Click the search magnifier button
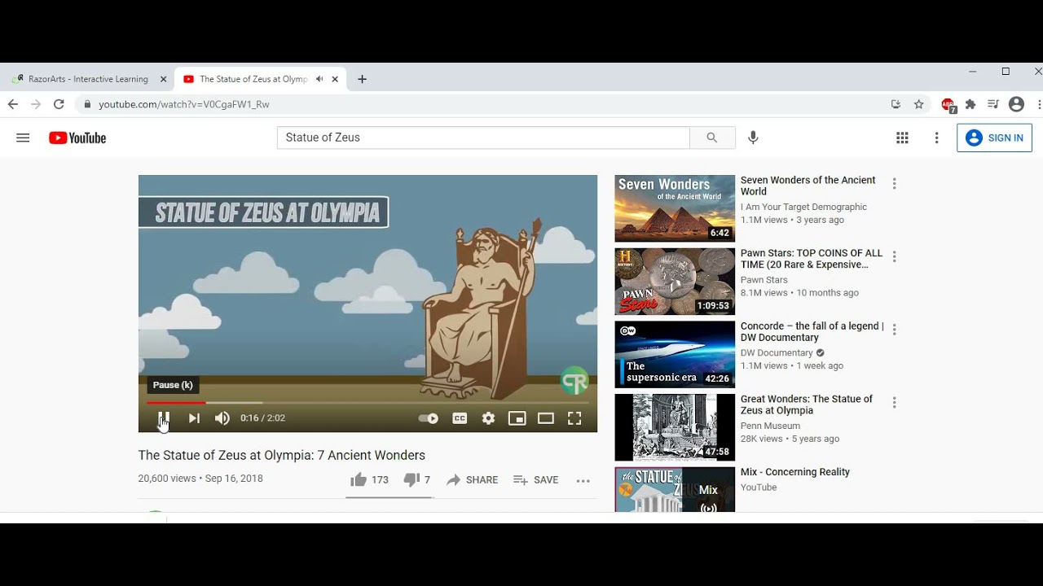1043x586 pixels. tap(712, 138)
